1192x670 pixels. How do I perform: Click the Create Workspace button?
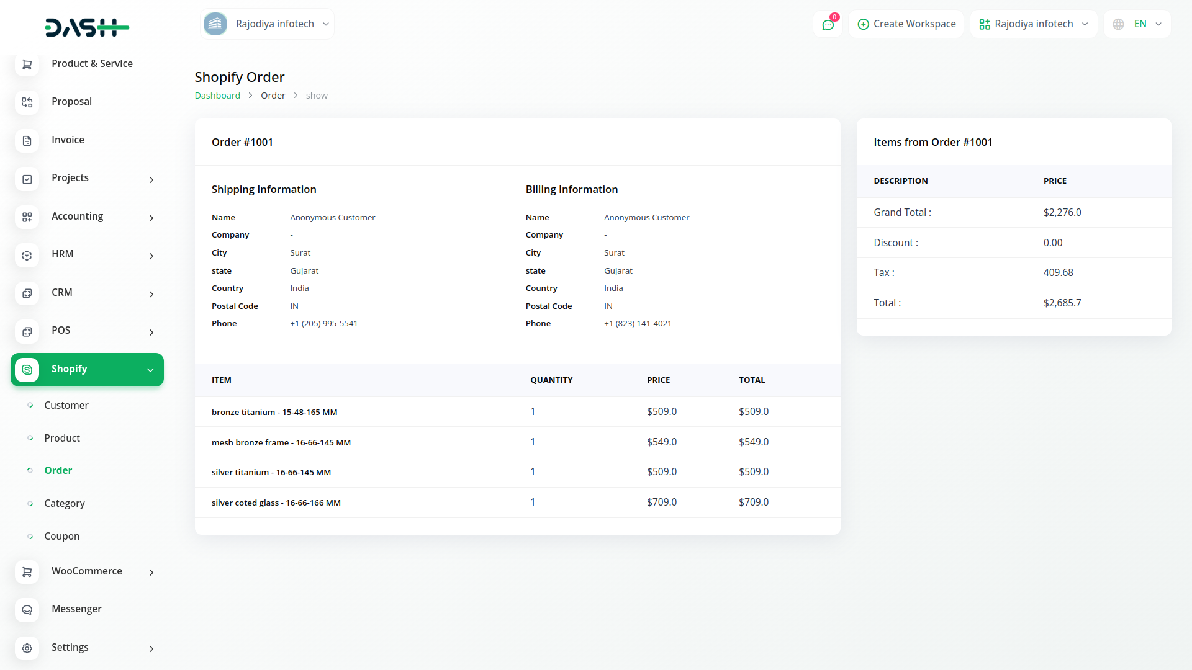906,24
